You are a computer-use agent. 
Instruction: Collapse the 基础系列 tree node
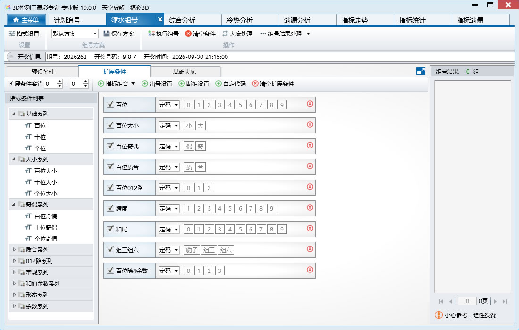coord(14,114)
